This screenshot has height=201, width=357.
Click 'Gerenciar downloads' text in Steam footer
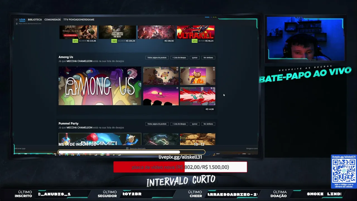coord(138,149)
